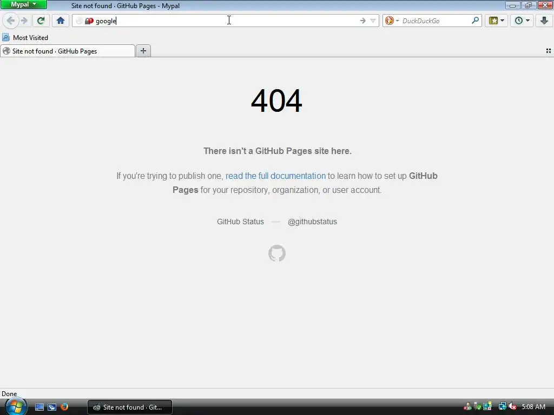Restore down the Mypal window
This screenshot has height=415, width=554.
point(528,5)
